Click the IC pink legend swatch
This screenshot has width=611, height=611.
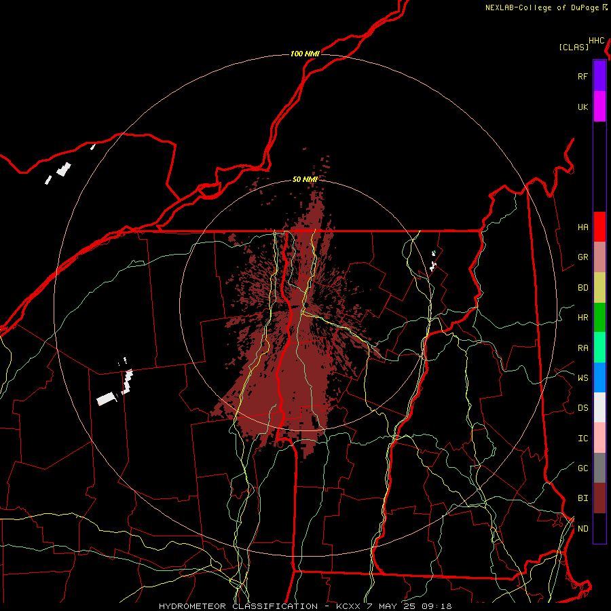pos(599,438)
